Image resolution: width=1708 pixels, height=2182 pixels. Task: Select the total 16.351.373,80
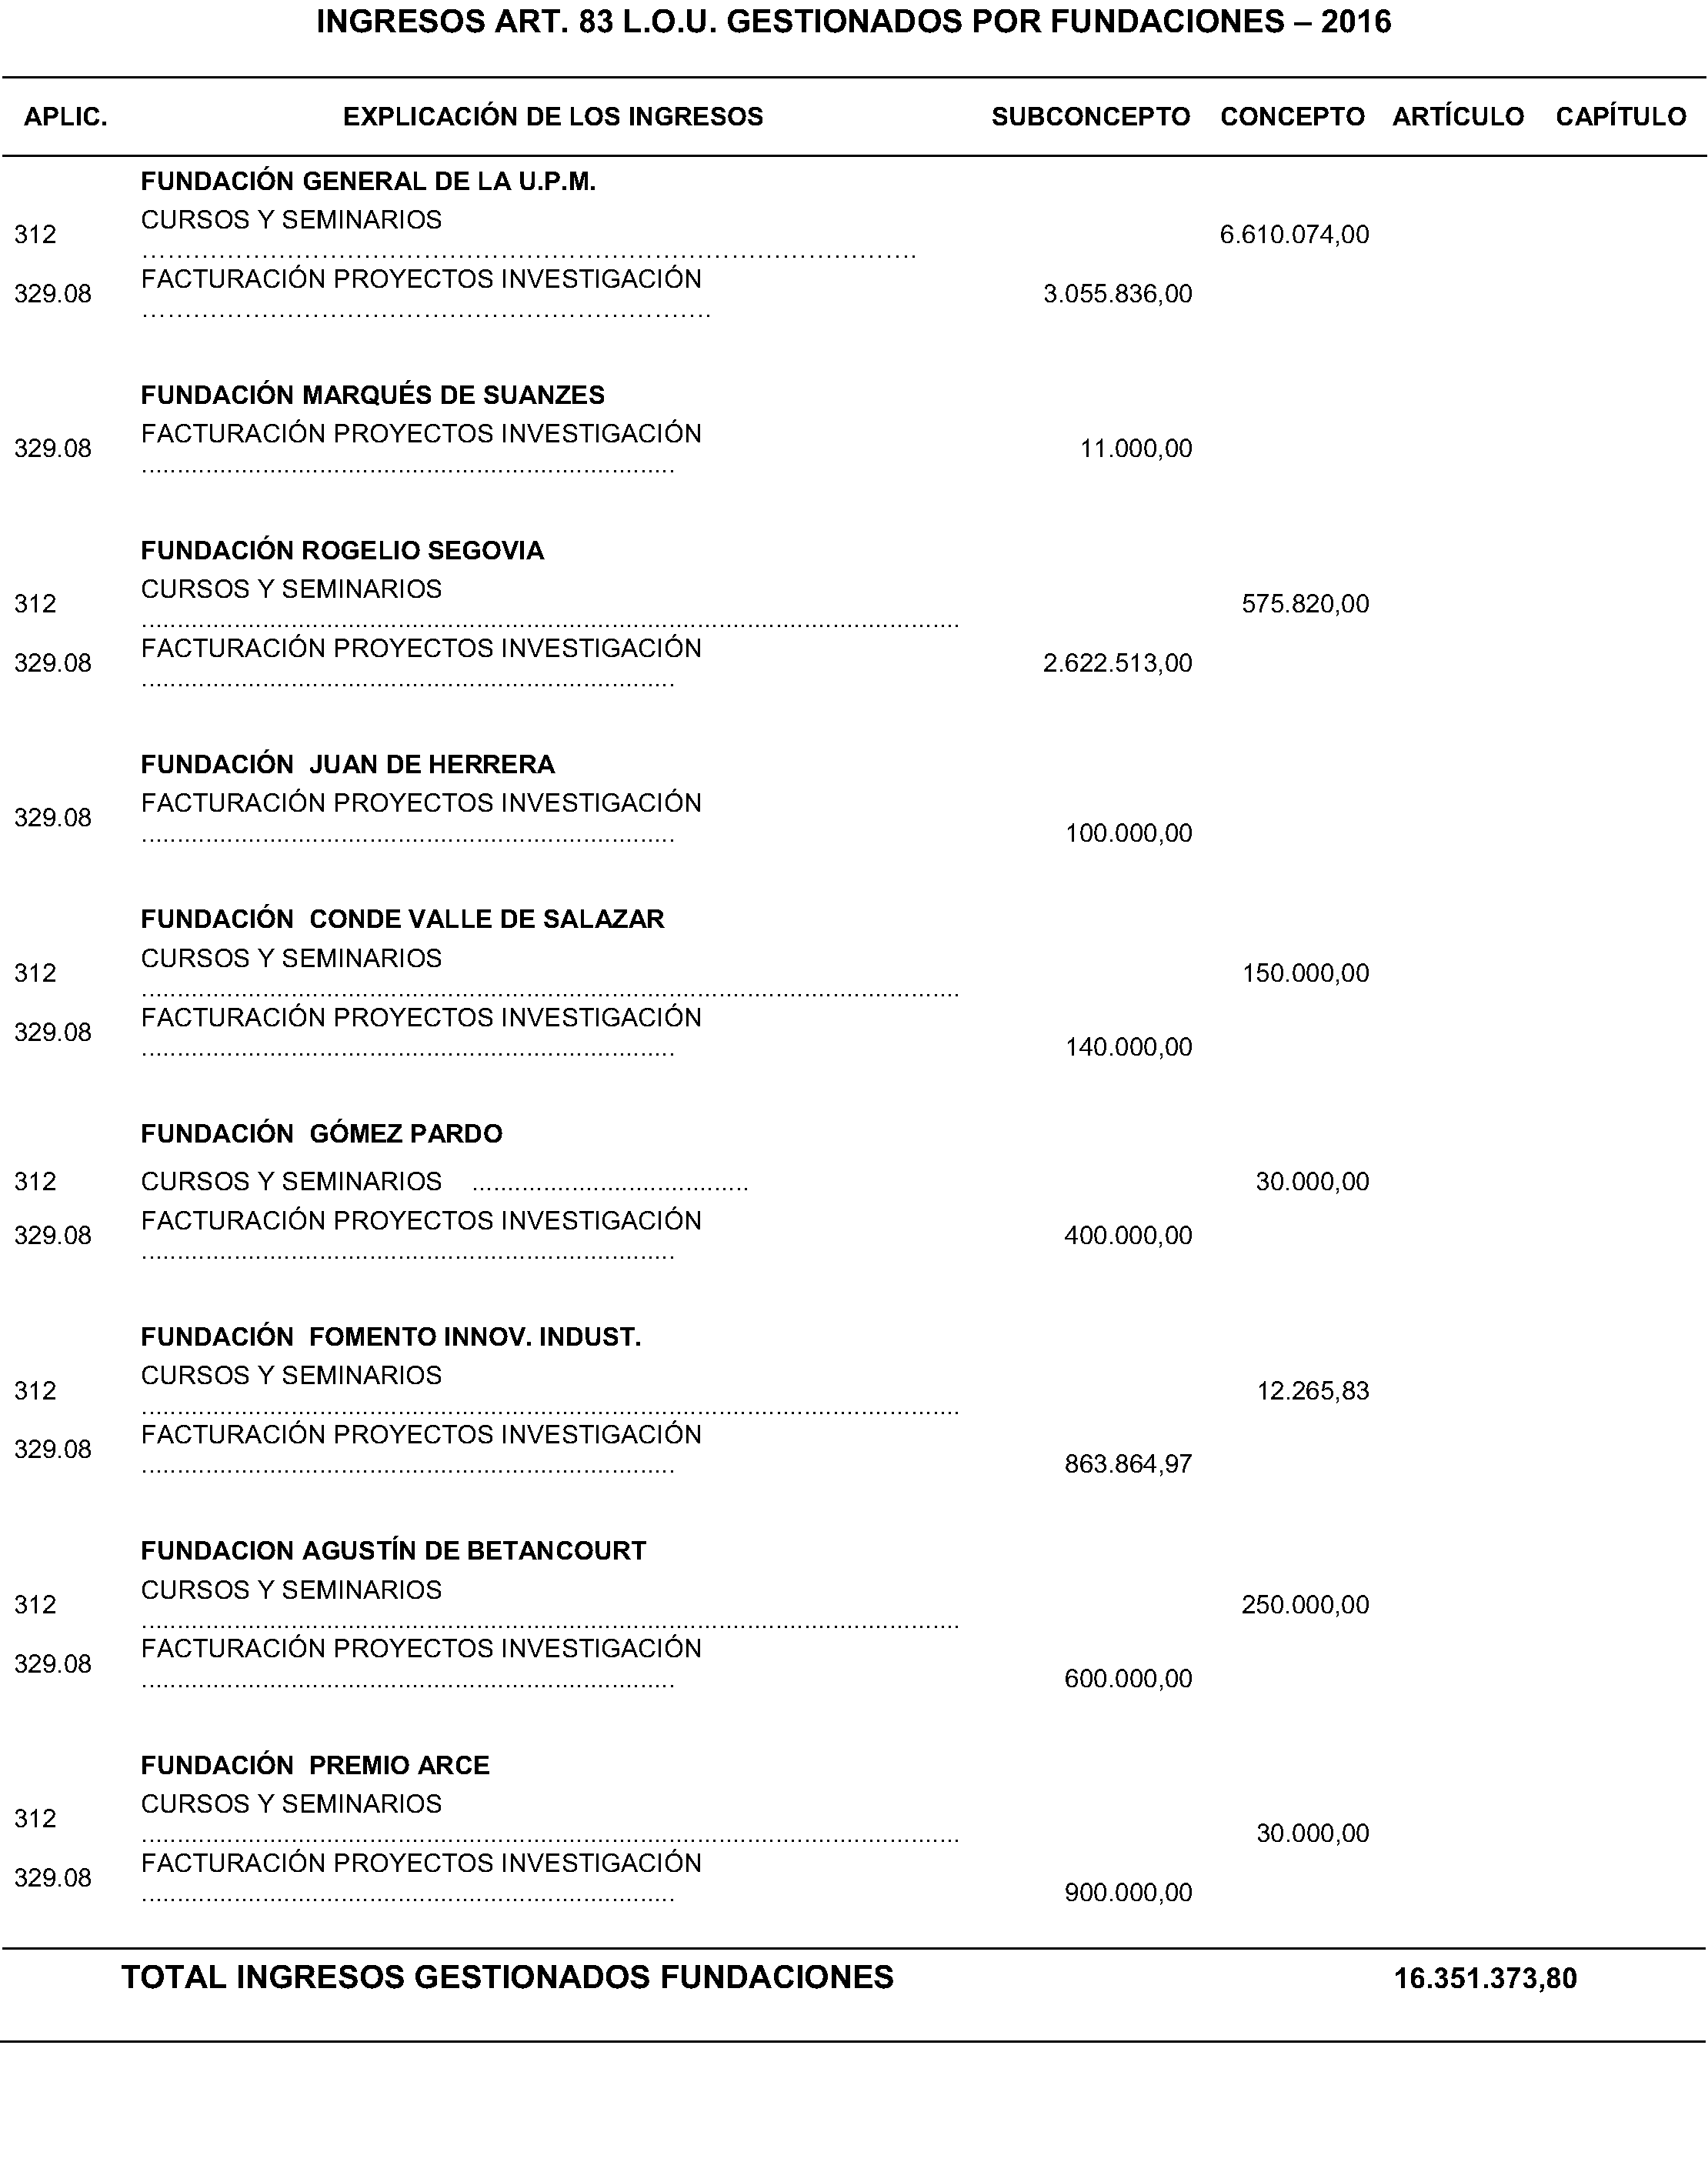[1485, 1978]
